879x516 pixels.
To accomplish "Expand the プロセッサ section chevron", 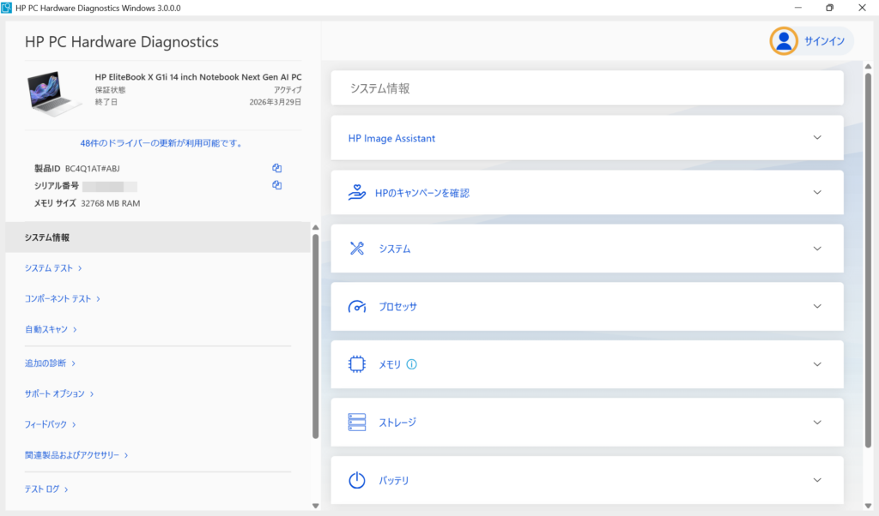I will tap(816, 307).
